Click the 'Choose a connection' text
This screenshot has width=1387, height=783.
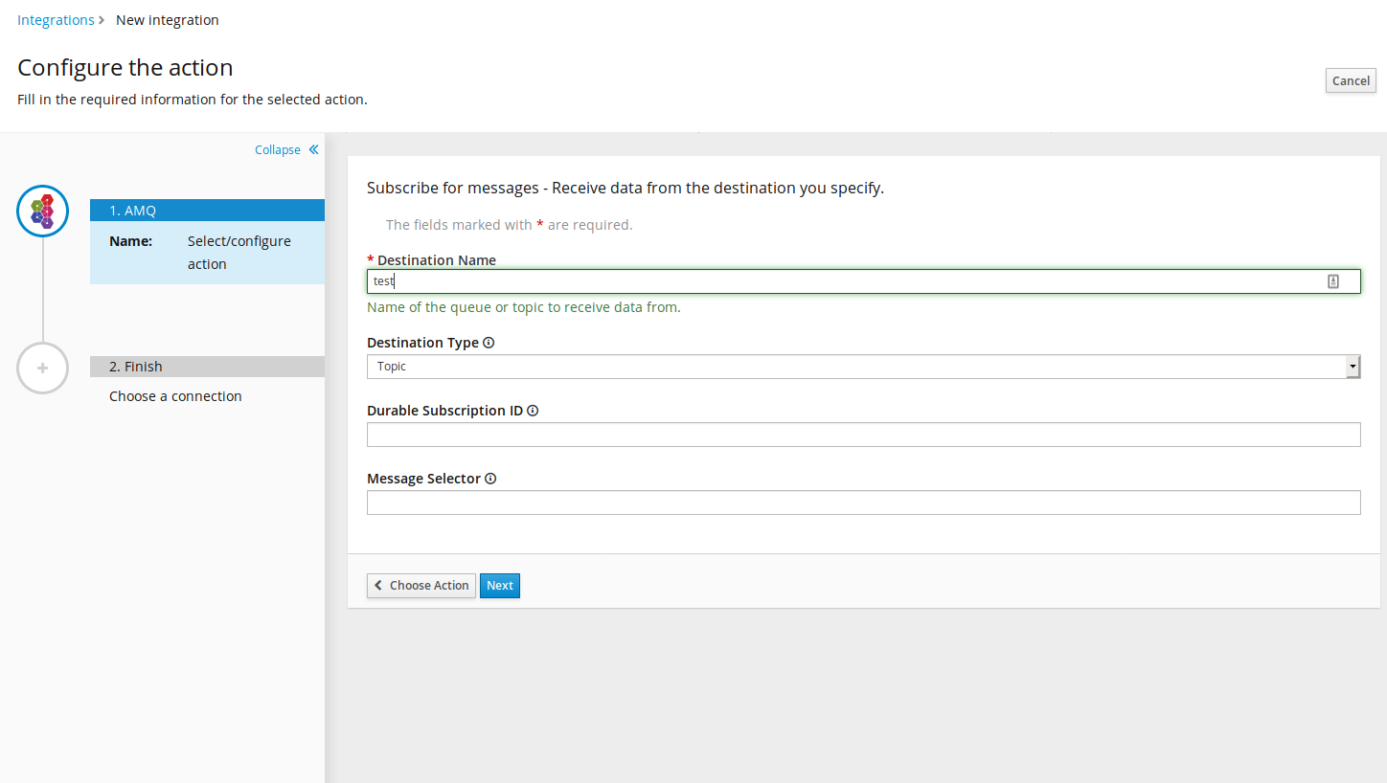(175, 396)
